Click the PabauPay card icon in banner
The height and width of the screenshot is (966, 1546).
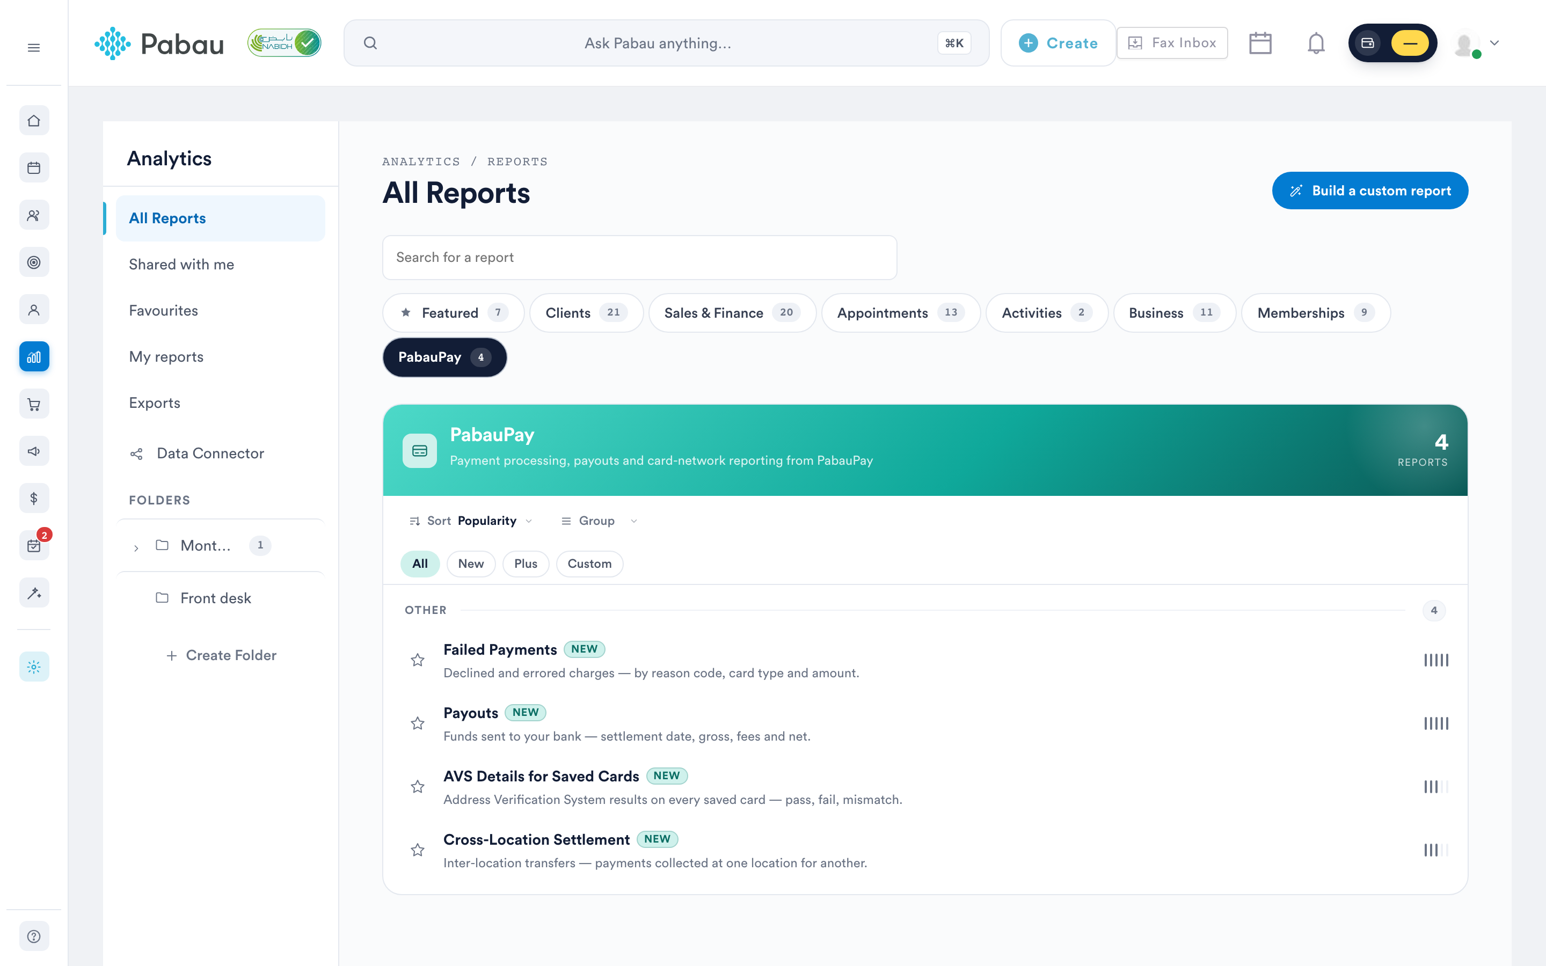pyautogui.click(x=420, y=451)
